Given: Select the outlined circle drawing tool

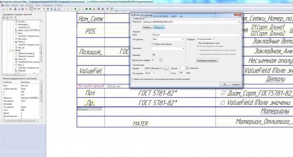Looking at the screenshot, I should click(79, 9).
